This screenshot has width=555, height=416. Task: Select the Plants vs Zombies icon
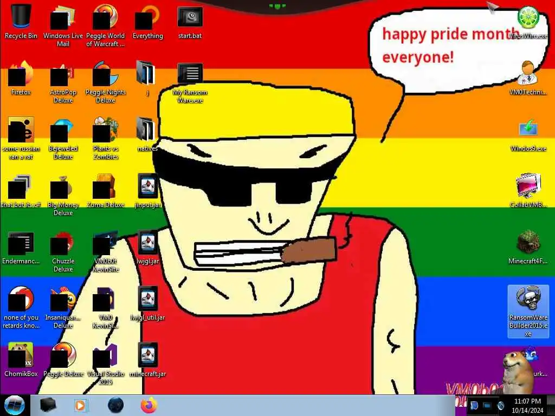(x=106, y=139)
